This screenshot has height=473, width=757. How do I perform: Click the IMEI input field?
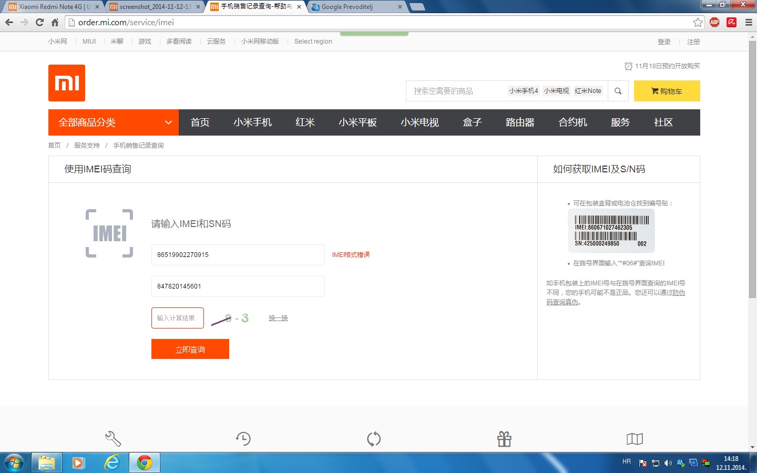[238, 255]
